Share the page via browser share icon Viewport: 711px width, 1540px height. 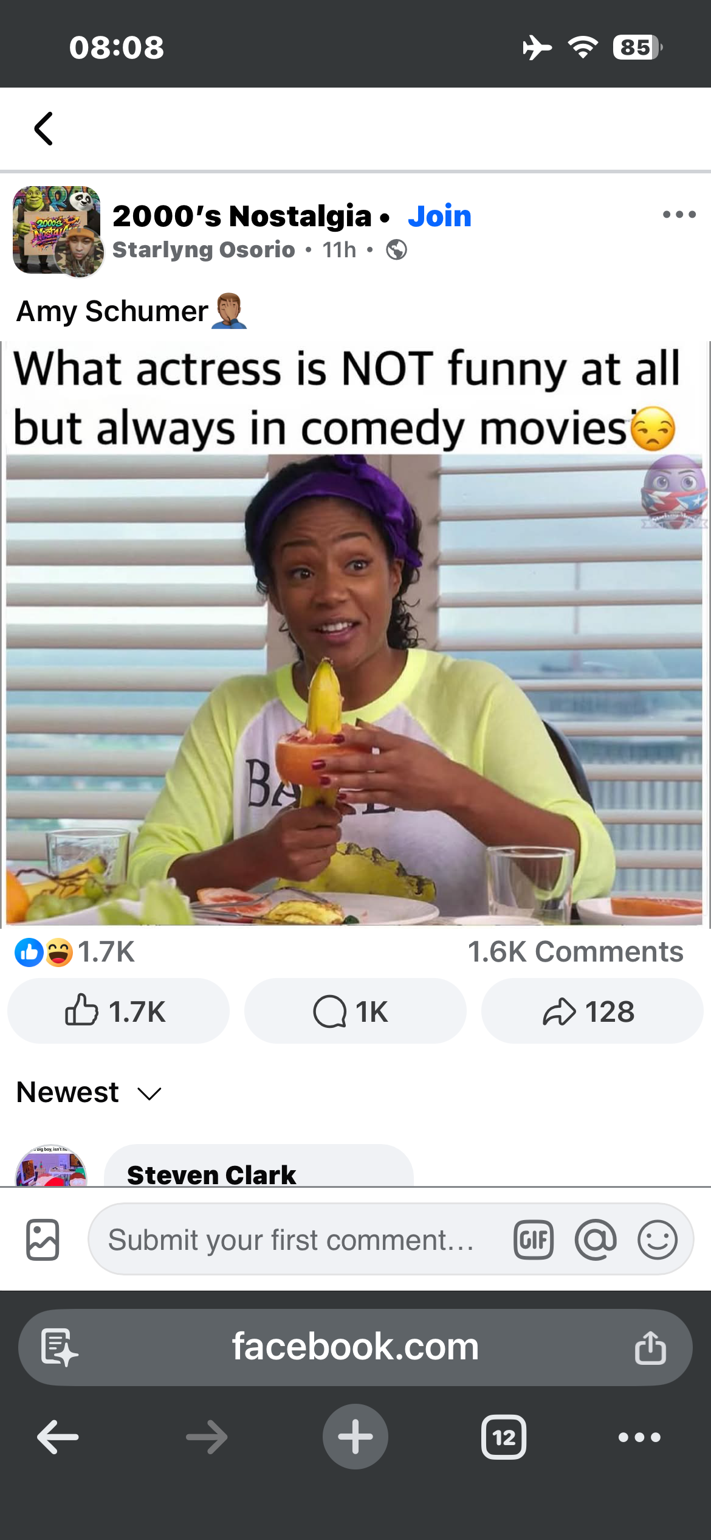650,1347
